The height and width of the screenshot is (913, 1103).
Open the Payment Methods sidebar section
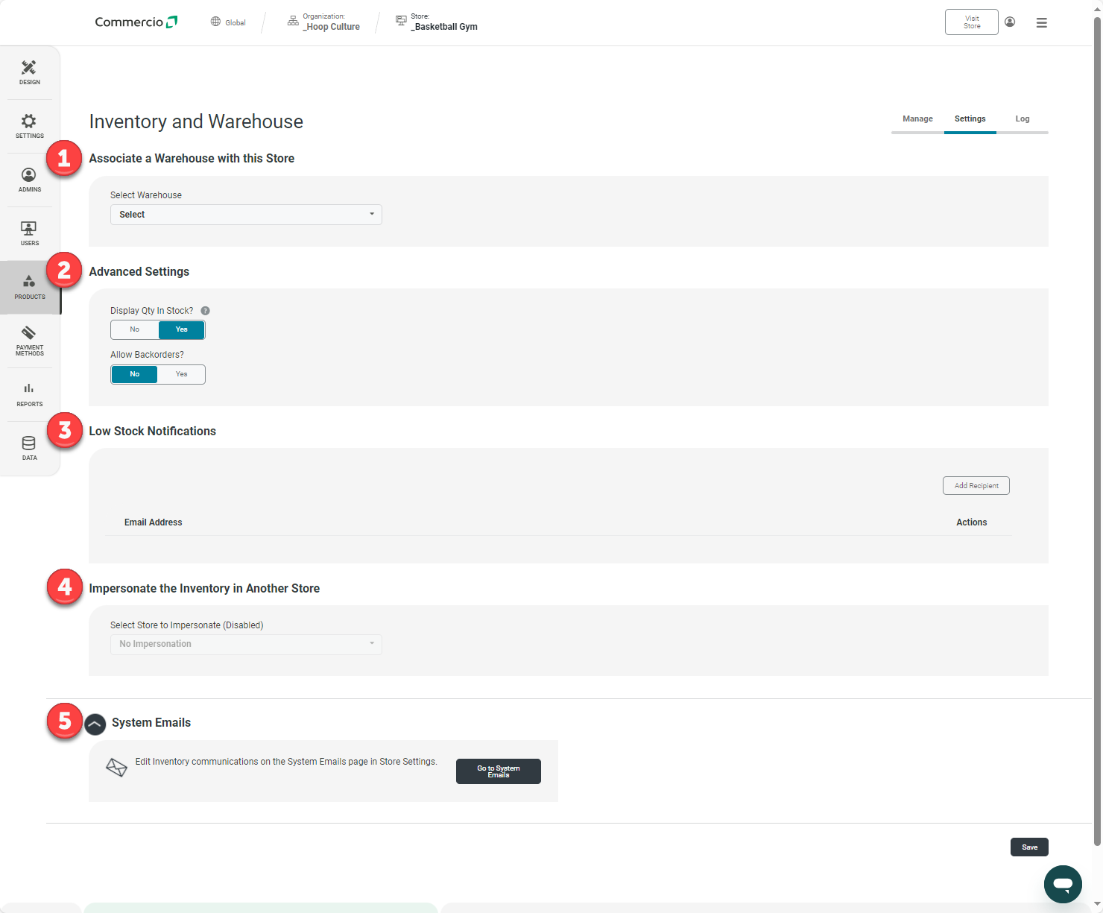(30, 341)
